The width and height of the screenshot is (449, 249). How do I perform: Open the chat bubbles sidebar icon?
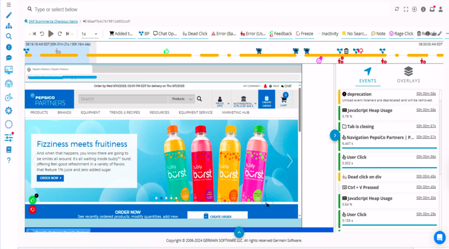click(x=9, y=58)
